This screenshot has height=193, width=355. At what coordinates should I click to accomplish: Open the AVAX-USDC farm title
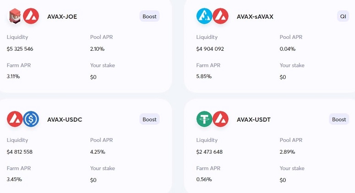pos(65,119)
